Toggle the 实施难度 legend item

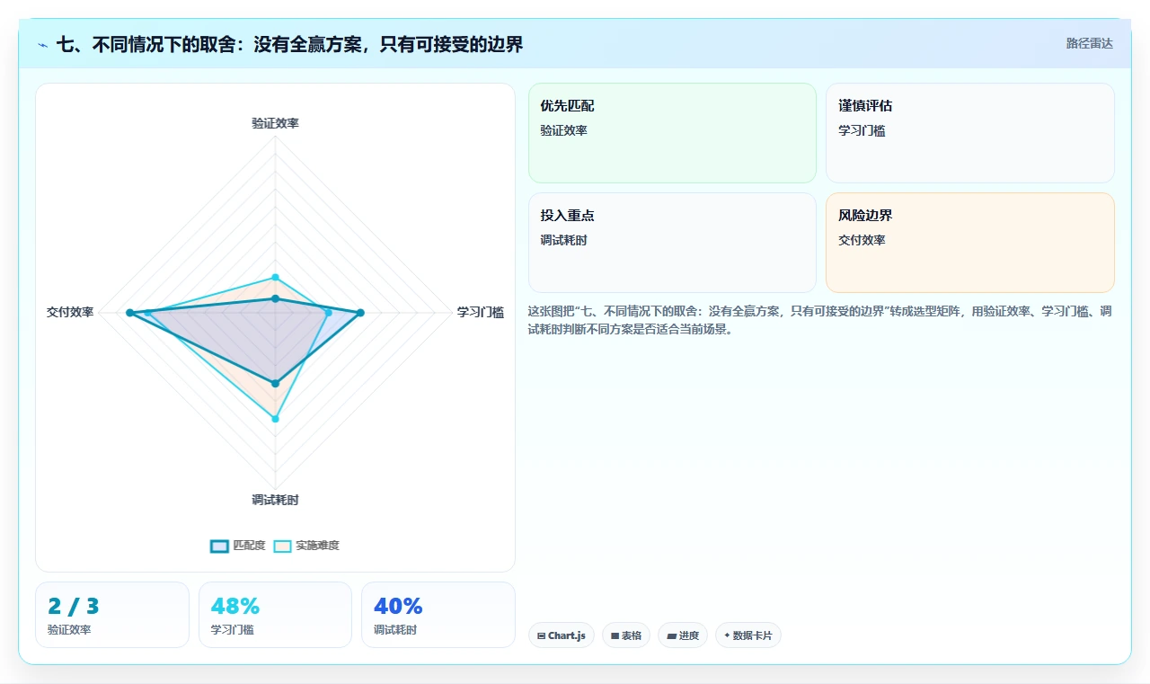[x=306, y=546]
